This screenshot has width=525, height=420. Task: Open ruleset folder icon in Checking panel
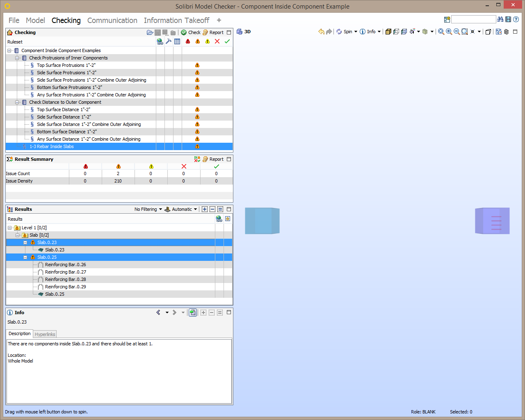(150, 32)
